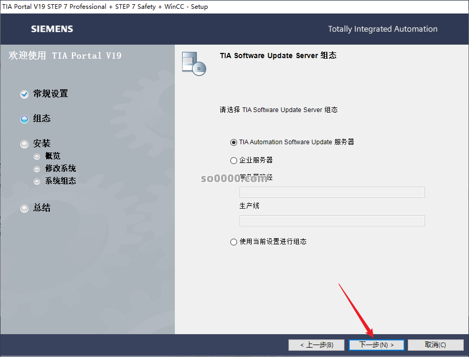Click the 组态 active step indicator icon
The image size is (469, 357).
[x=24, y=119]
